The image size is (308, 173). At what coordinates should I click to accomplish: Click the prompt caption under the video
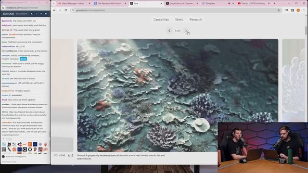tap(121, 157)
